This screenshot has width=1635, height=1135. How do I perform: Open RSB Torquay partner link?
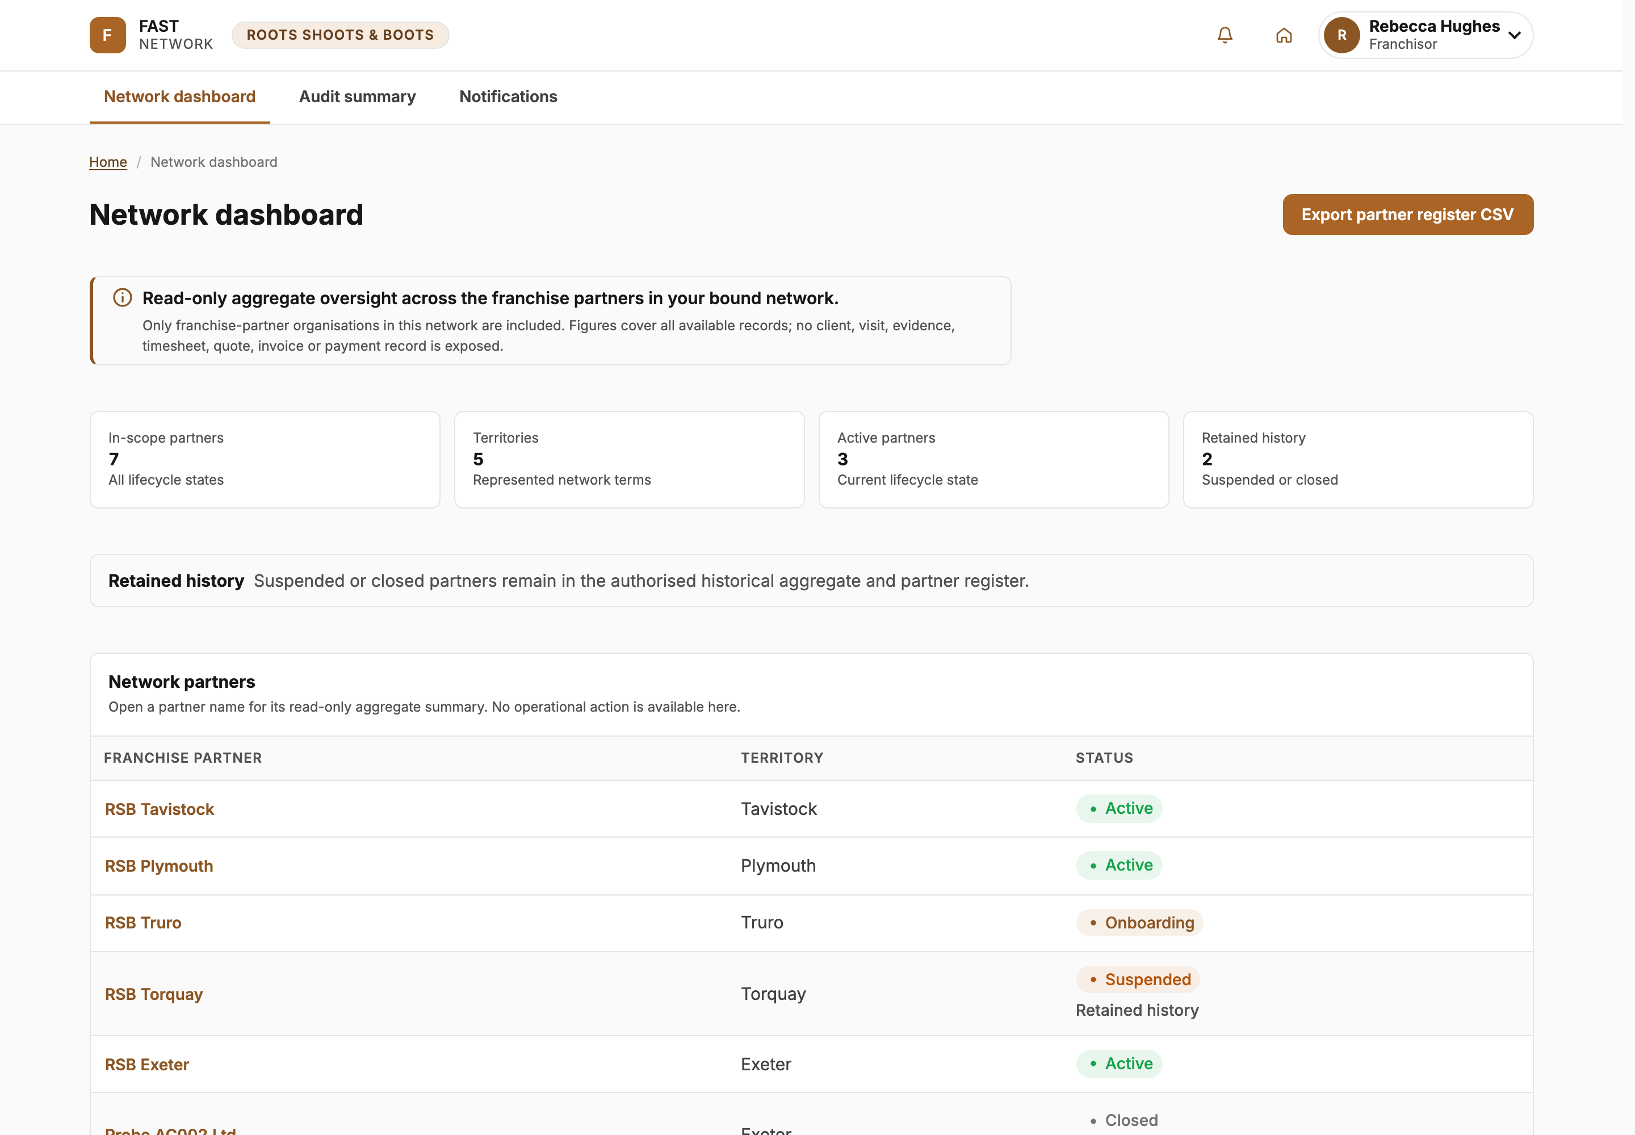click(154, 994)
